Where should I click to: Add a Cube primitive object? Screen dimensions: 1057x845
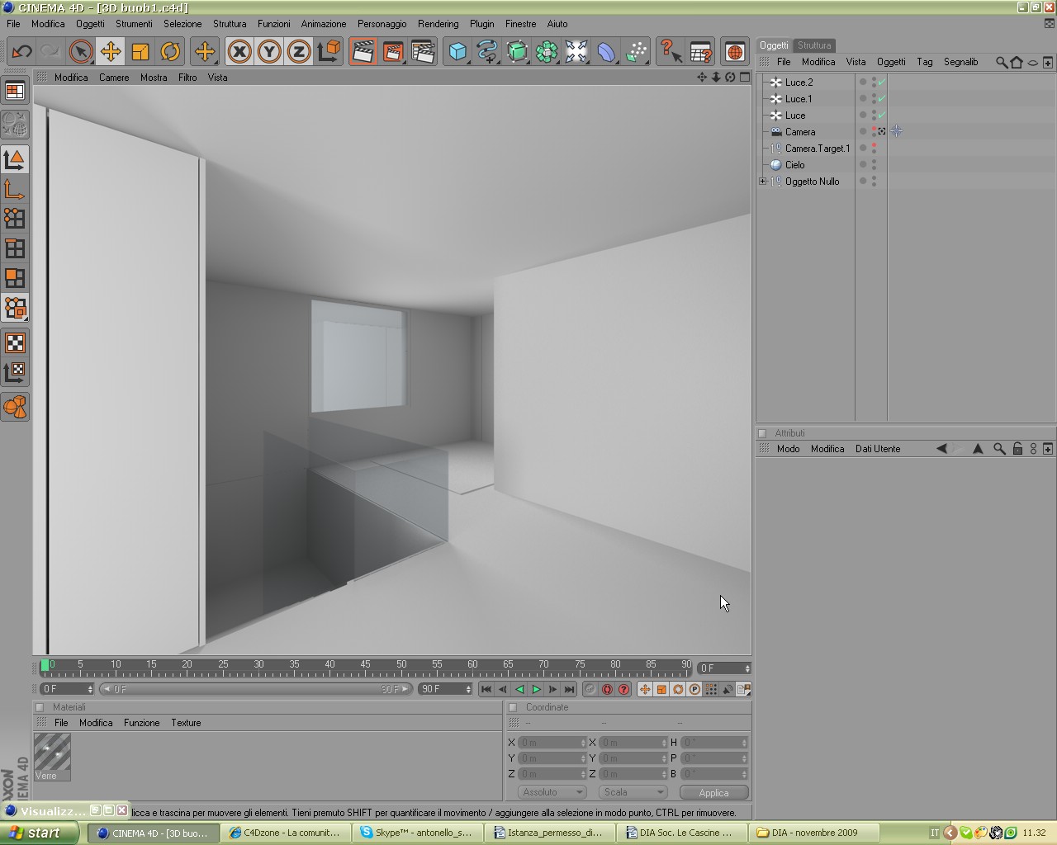pyautogui.click(x=457, y=52)
